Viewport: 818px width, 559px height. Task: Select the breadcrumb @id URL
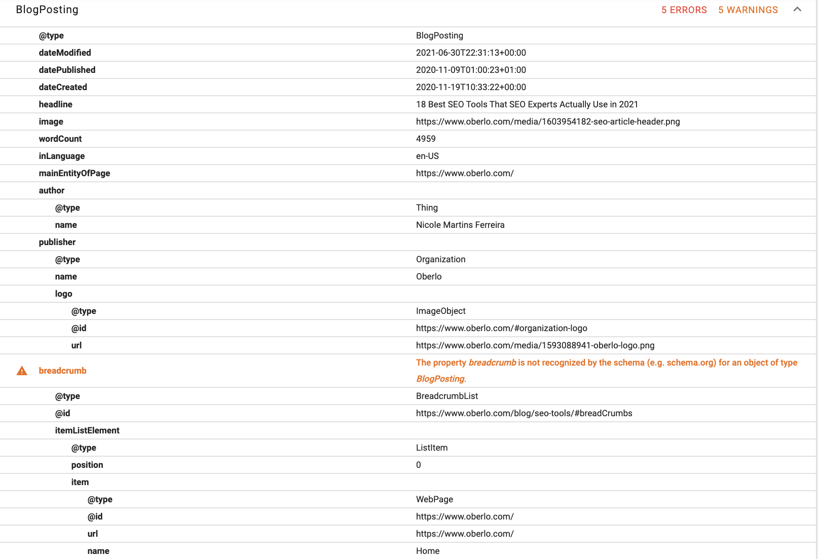[x=524, y=413]
